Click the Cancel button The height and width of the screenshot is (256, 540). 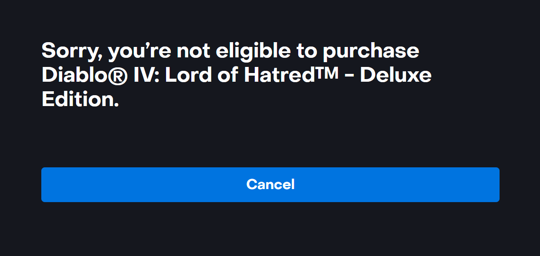coord(270,185)
